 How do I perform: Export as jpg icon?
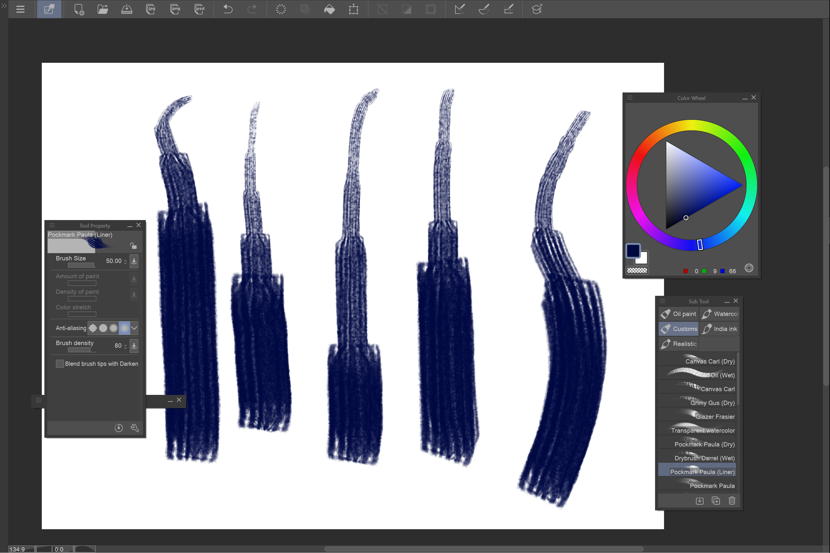pos(151,9)
